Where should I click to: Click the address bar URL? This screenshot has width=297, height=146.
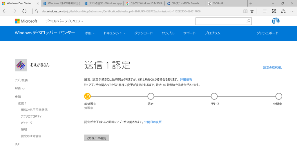pos(121,11)
